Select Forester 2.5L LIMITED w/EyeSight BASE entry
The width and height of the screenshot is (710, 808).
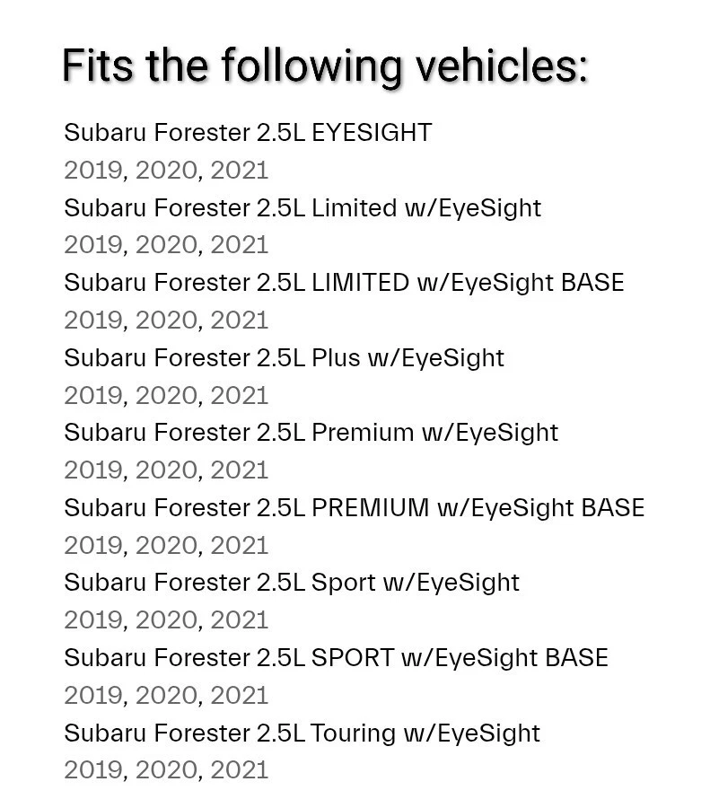pos(344,282)
